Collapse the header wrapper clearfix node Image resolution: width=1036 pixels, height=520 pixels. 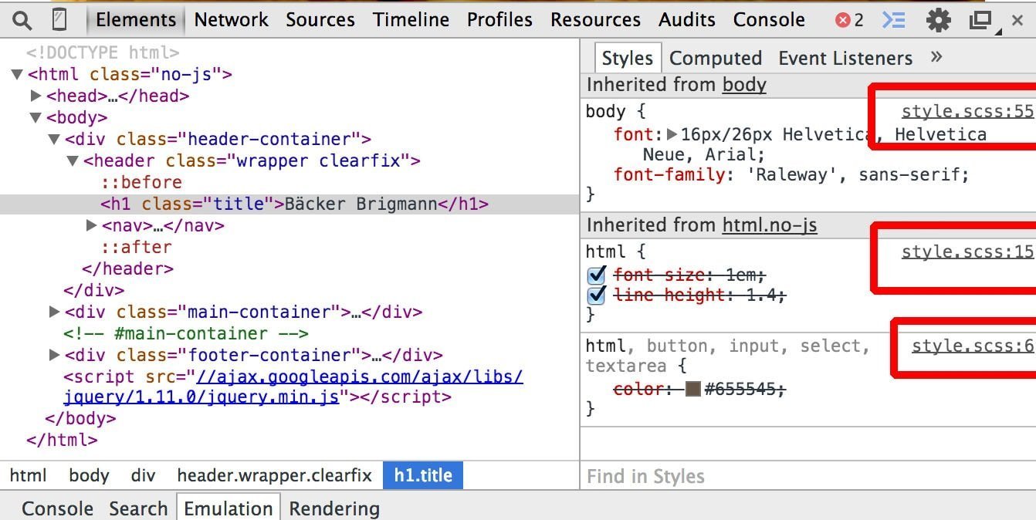pos(73,161)
